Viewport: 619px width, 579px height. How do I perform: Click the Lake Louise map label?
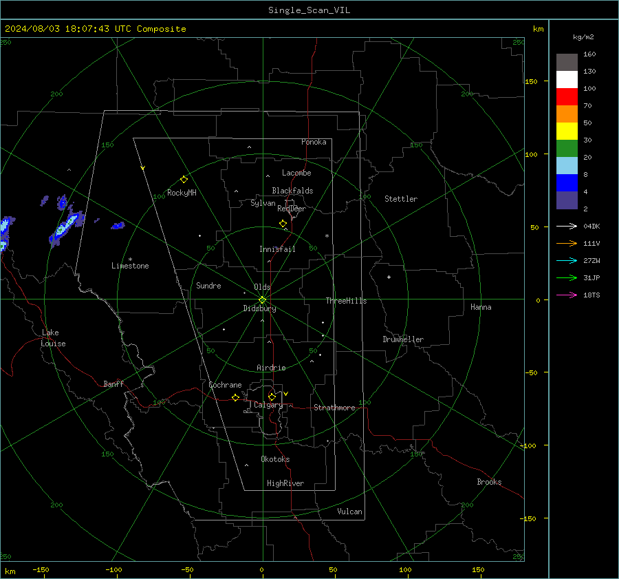[53, 338]
